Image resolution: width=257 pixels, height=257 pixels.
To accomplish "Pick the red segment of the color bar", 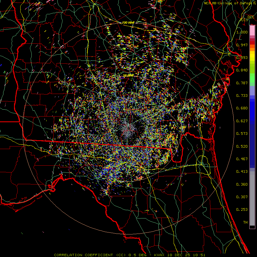I will (252, 43).
